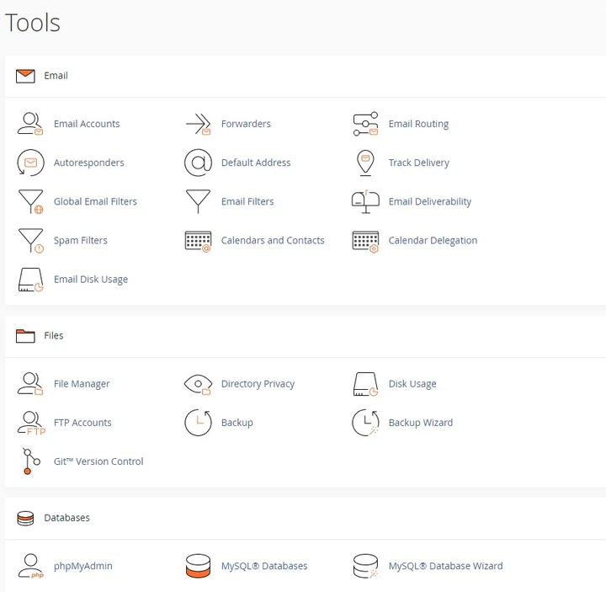Click the Forwarders arrow icon
Screen dimensions: 606x592
tap(198, 124)
